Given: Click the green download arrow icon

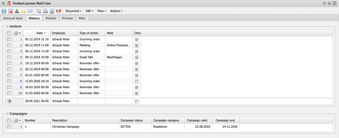Looking at the screenshot, I should (17, 11).
